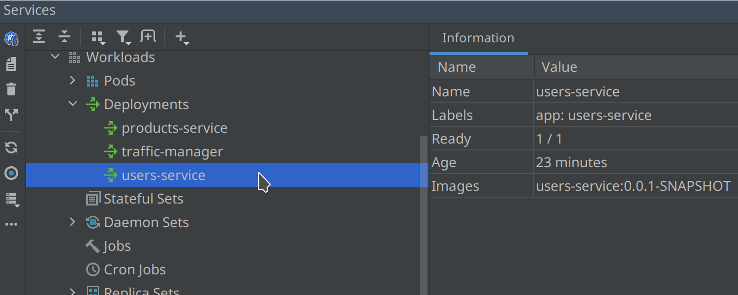Viewport: 738px width, 295px height.
Task: Expand the Pods node chevron
Action: (x=73, y=80)
